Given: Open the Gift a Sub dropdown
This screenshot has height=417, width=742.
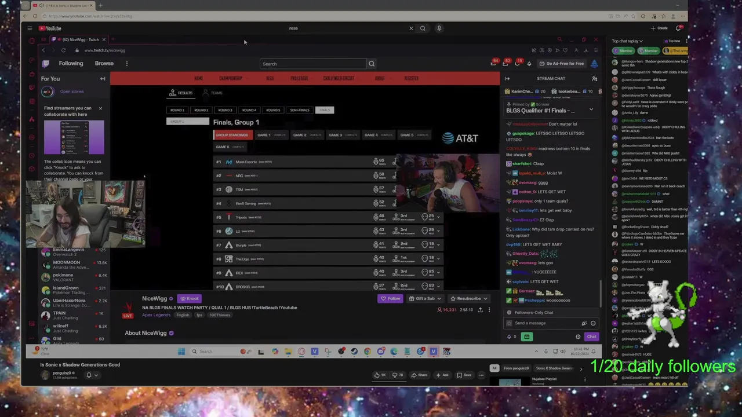Looking at the screenshot, I should pyautogui.click(x=425, y=299).
